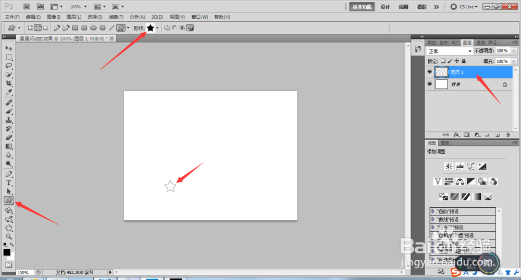Select the Crop tool
Image resolution: width=521 pixels, height=280 pixels.
pyautogui.click(x=9, y=83)
